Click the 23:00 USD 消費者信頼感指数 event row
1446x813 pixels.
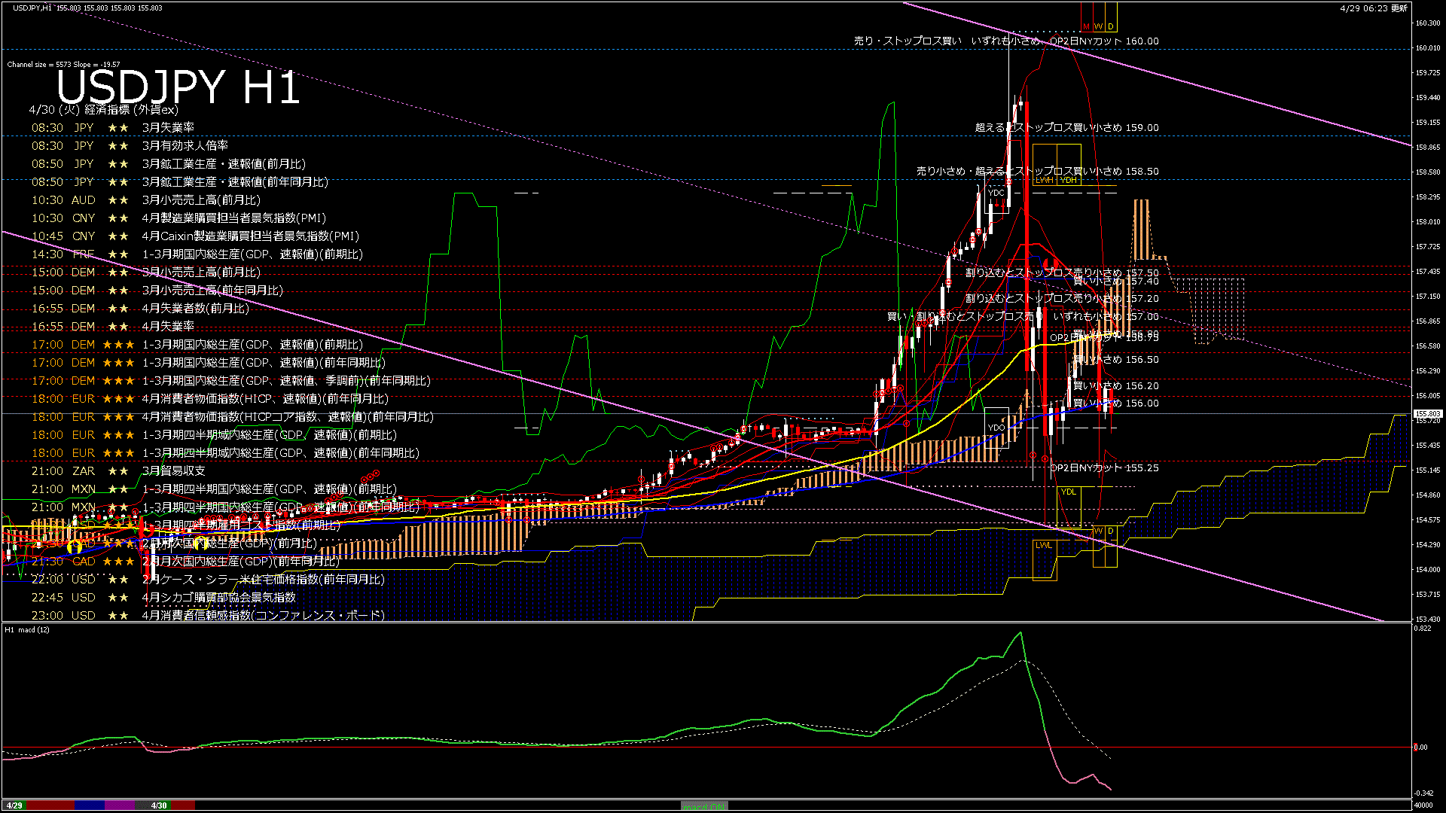(208, 615)
